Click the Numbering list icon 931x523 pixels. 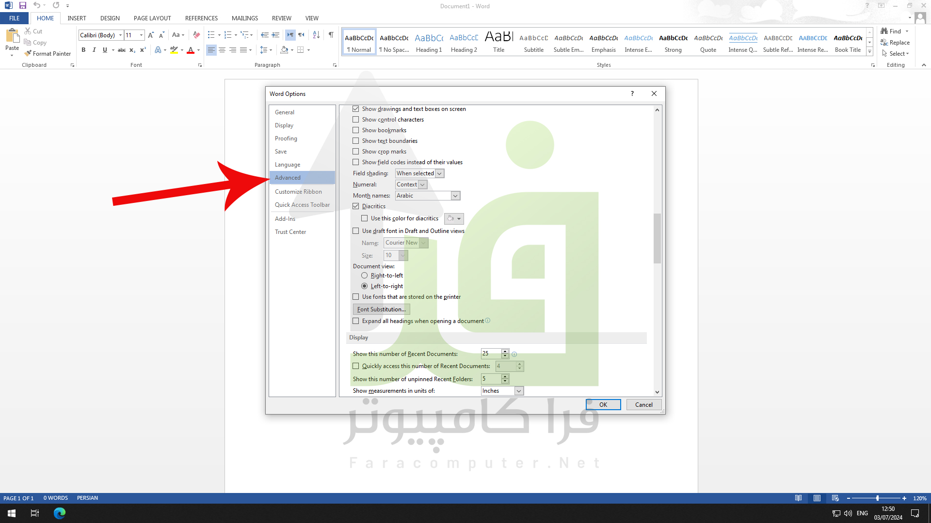point(228,35)
